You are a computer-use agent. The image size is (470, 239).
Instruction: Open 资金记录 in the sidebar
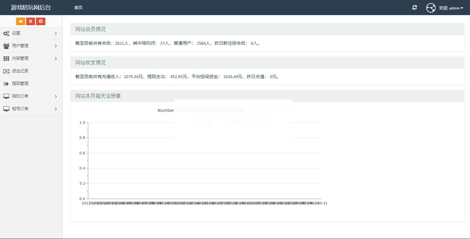coord(20,71)
